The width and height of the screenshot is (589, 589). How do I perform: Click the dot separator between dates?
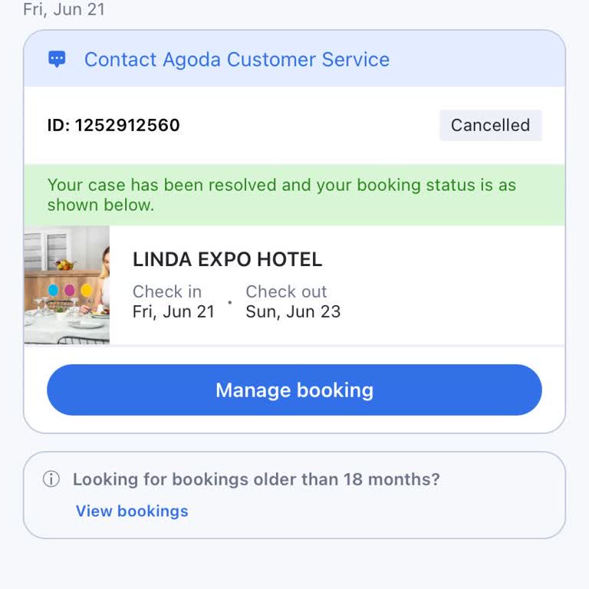pyautogui.click(x=229, y=302)
